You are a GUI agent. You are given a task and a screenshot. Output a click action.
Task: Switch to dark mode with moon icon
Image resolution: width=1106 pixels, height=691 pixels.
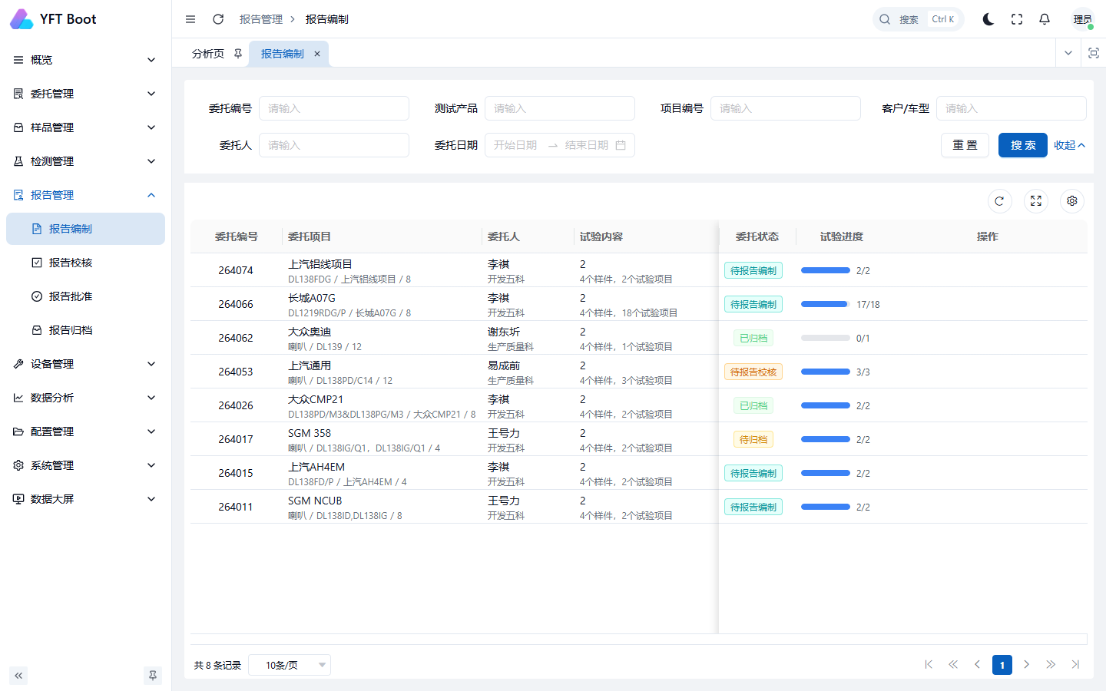pyautogui.click(x=988, y=19)
